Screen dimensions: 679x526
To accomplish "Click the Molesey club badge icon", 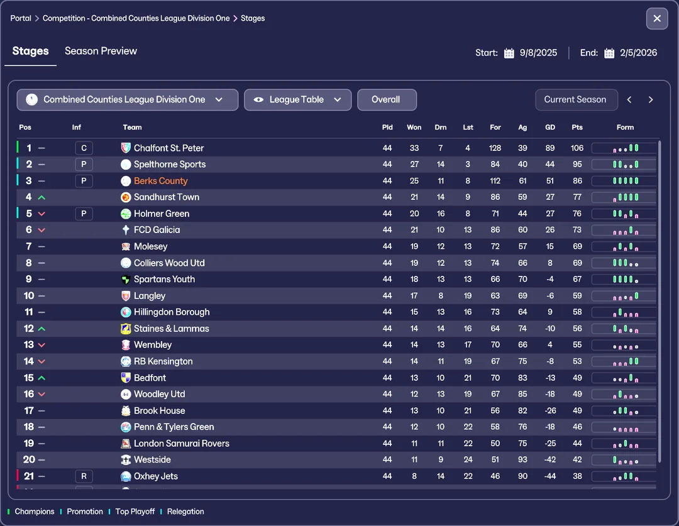I will pyautogui.click(x=126, y=246).
